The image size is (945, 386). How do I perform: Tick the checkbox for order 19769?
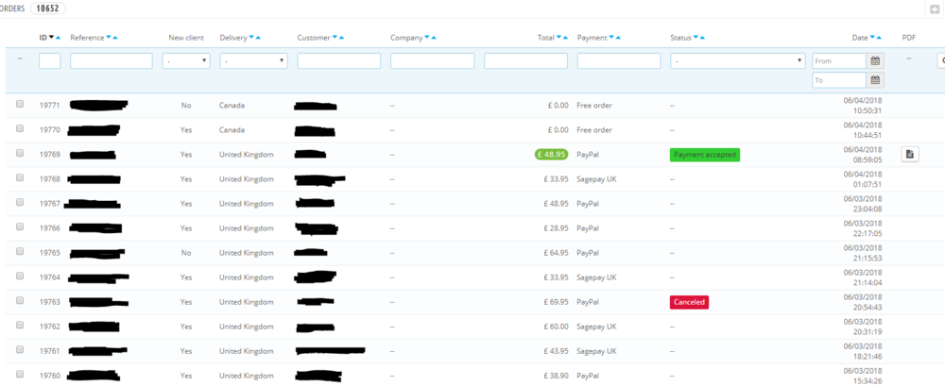pyautogui.click(x=20, y=153)
